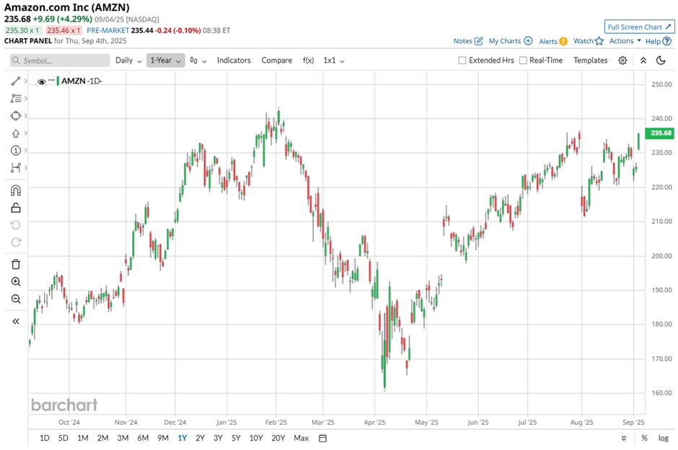
Task: Open AMZN series options three dots
Action: [x=51, y=81]
